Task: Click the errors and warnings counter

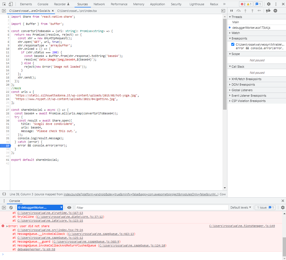Action: coord(246,4)
